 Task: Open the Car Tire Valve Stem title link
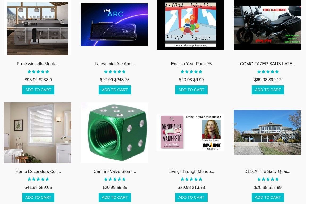pos(115,171)
